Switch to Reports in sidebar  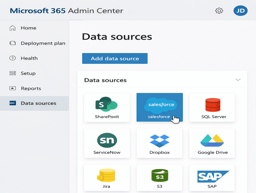pyautogui.click(x=31, y=88)
